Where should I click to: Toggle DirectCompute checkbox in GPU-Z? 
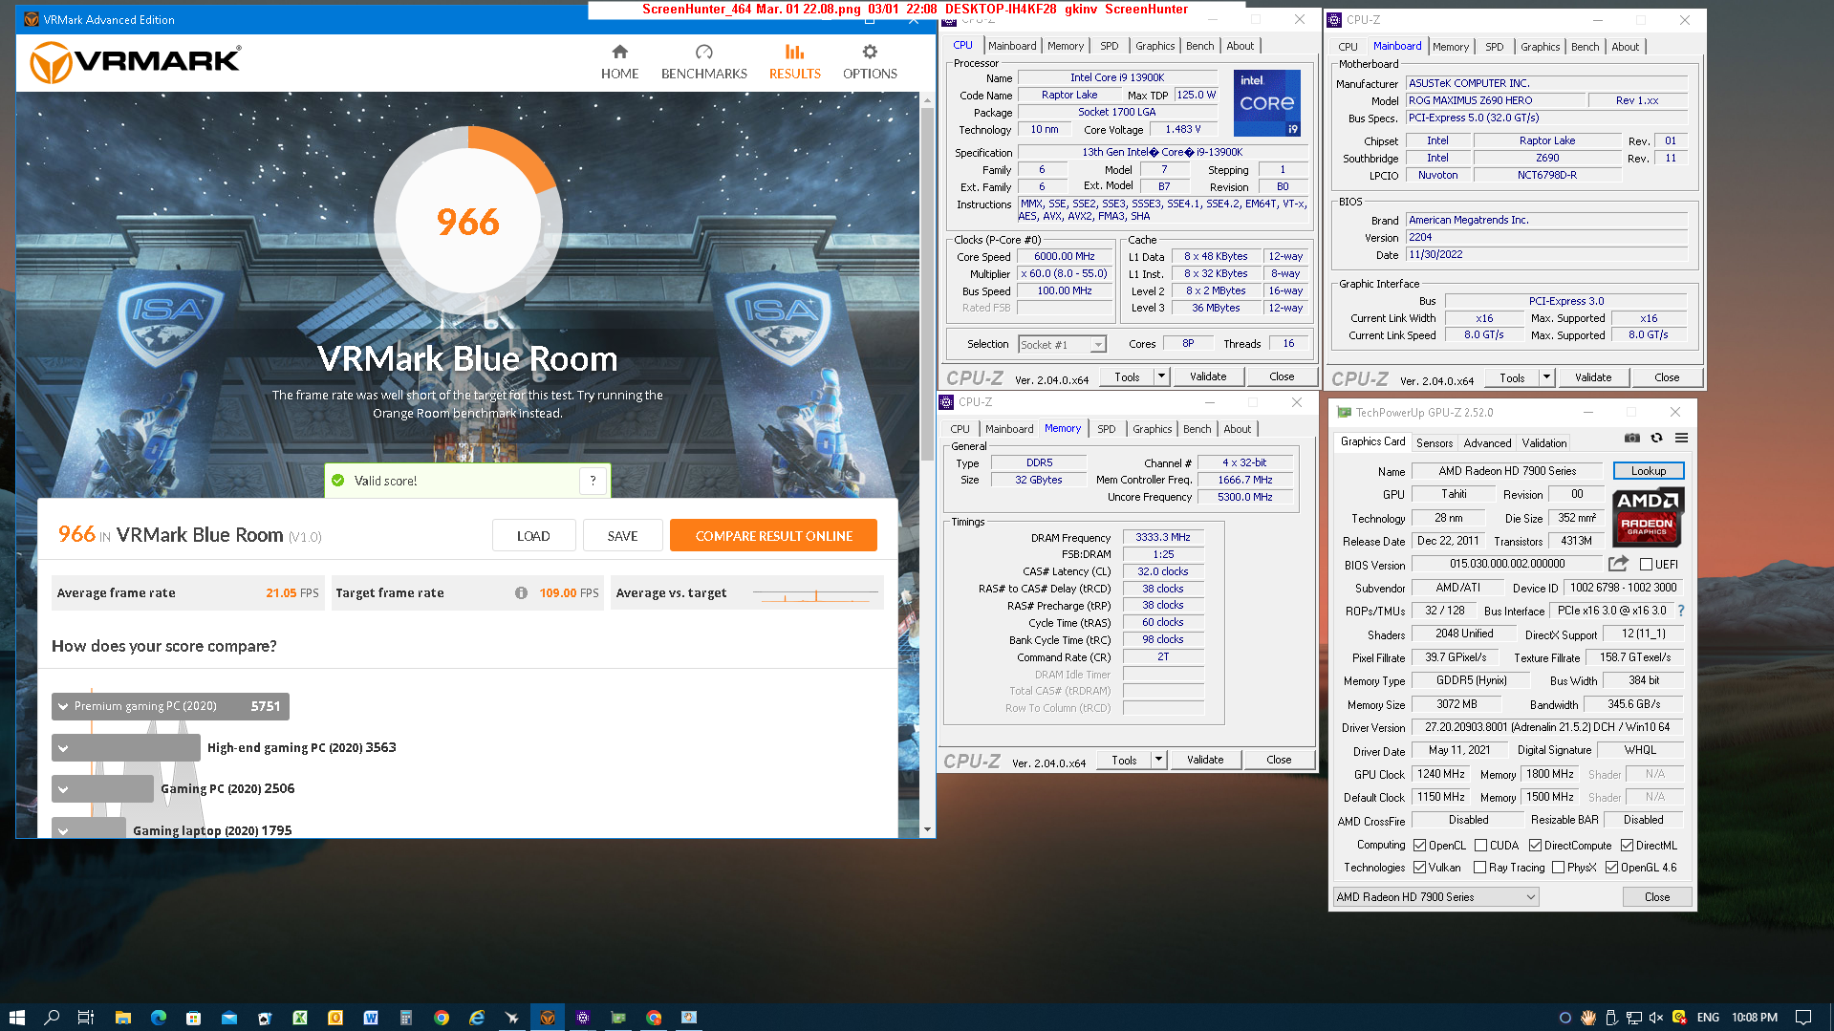(1535, 845)
